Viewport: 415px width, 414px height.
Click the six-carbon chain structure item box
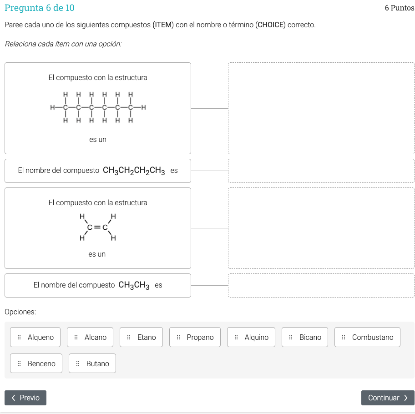(x=98, y=108)
